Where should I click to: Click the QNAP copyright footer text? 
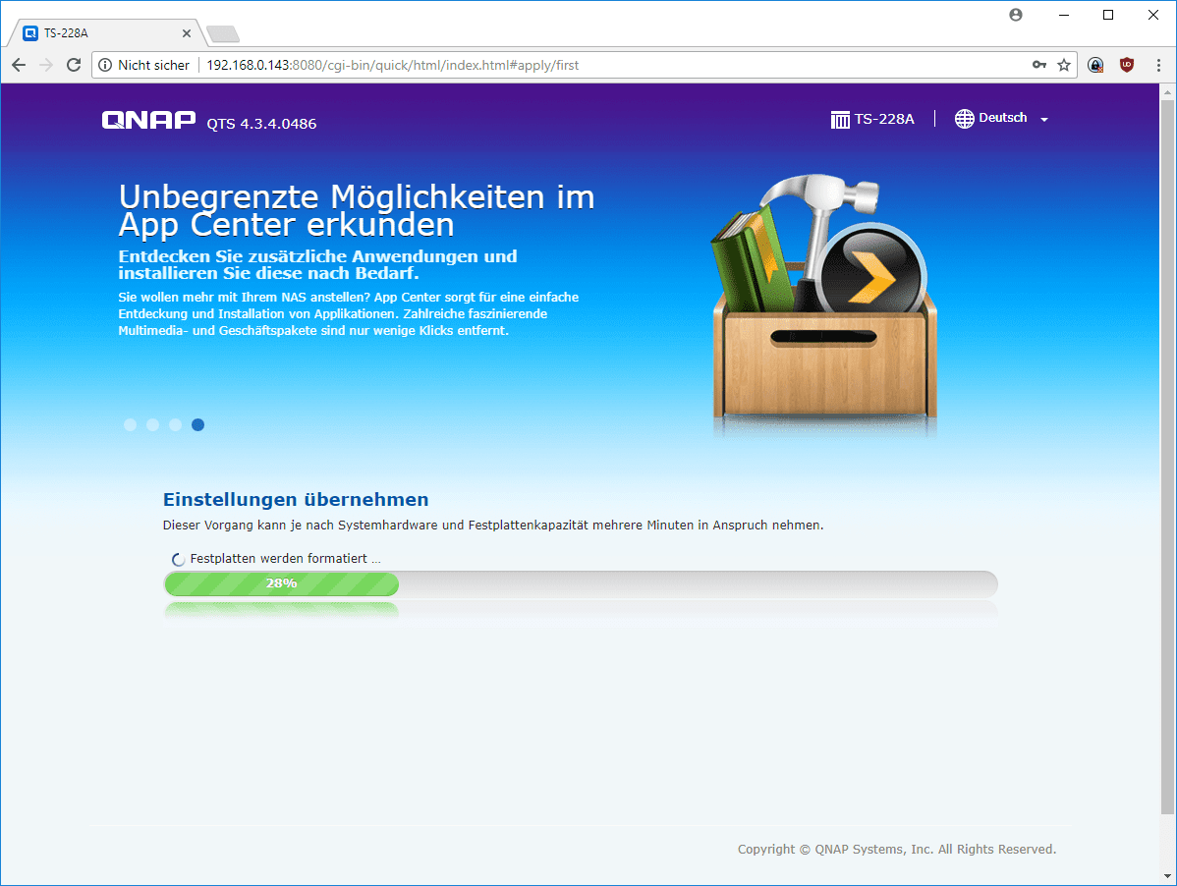tap(896, 850)
